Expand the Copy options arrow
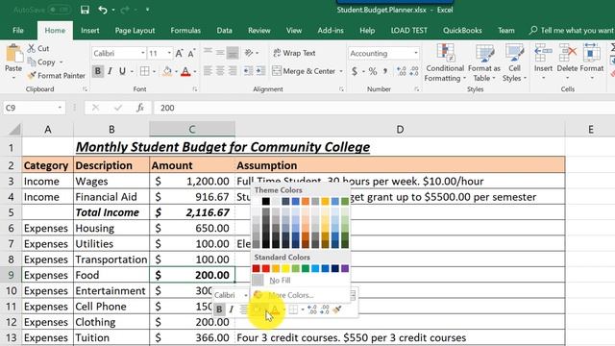This screenshot has width=615, height=346. coord(61,62)
